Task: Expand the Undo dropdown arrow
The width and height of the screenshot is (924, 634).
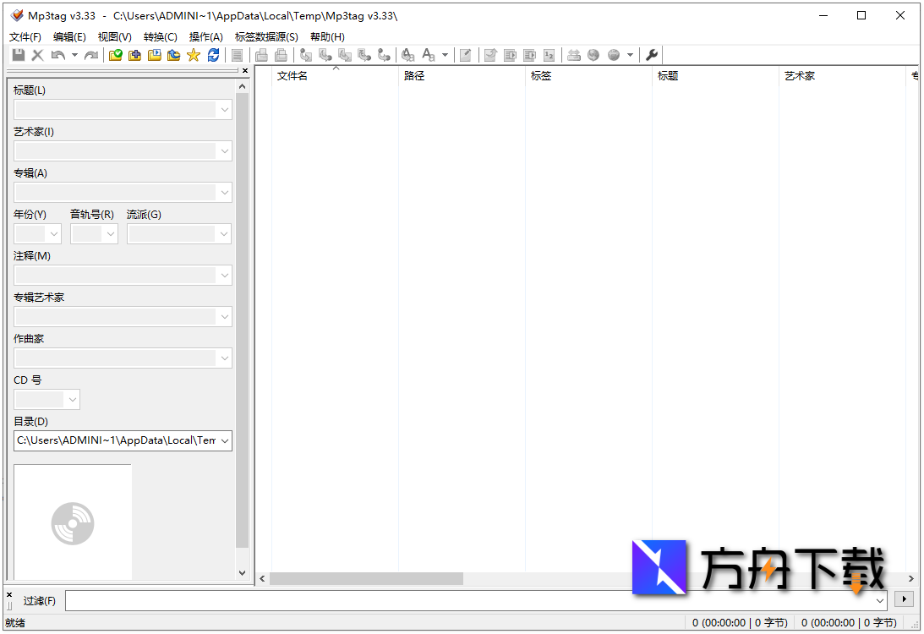Action: point(74,55)
